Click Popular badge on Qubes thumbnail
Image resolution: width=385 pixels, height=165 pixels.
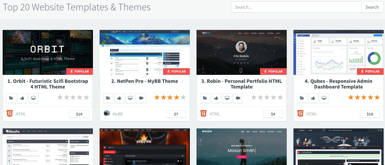[370, 72]
